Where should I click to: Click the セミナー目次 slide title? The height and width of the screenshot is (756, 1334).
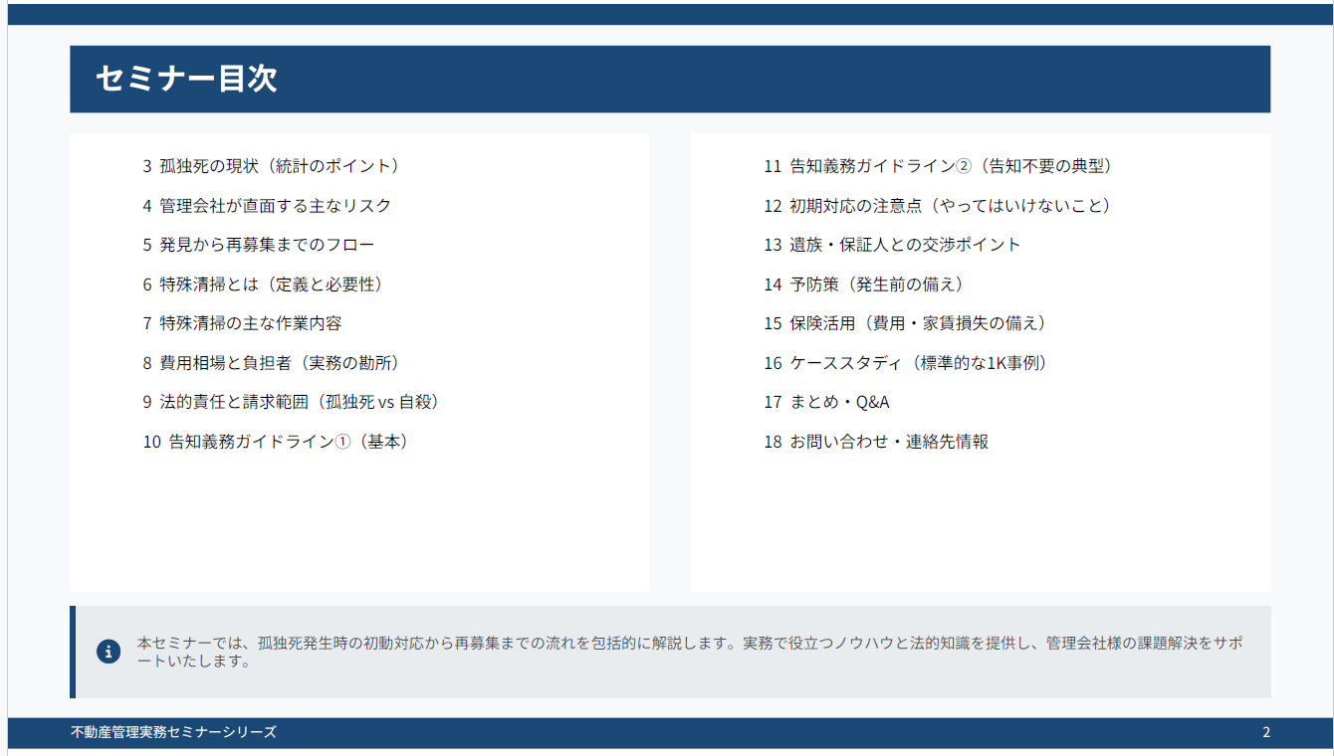(186, 79)
